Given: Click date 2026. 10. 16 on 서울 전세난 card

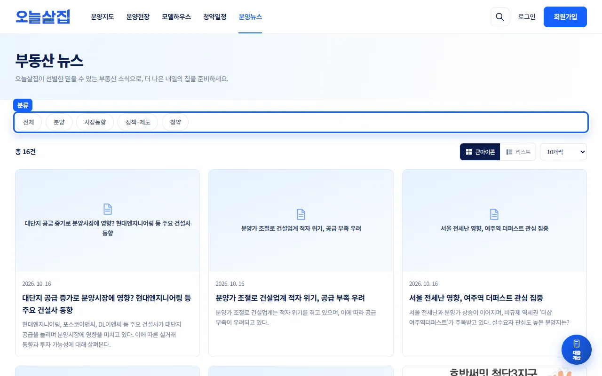Looking at the screenshot, I should [423, 284].
